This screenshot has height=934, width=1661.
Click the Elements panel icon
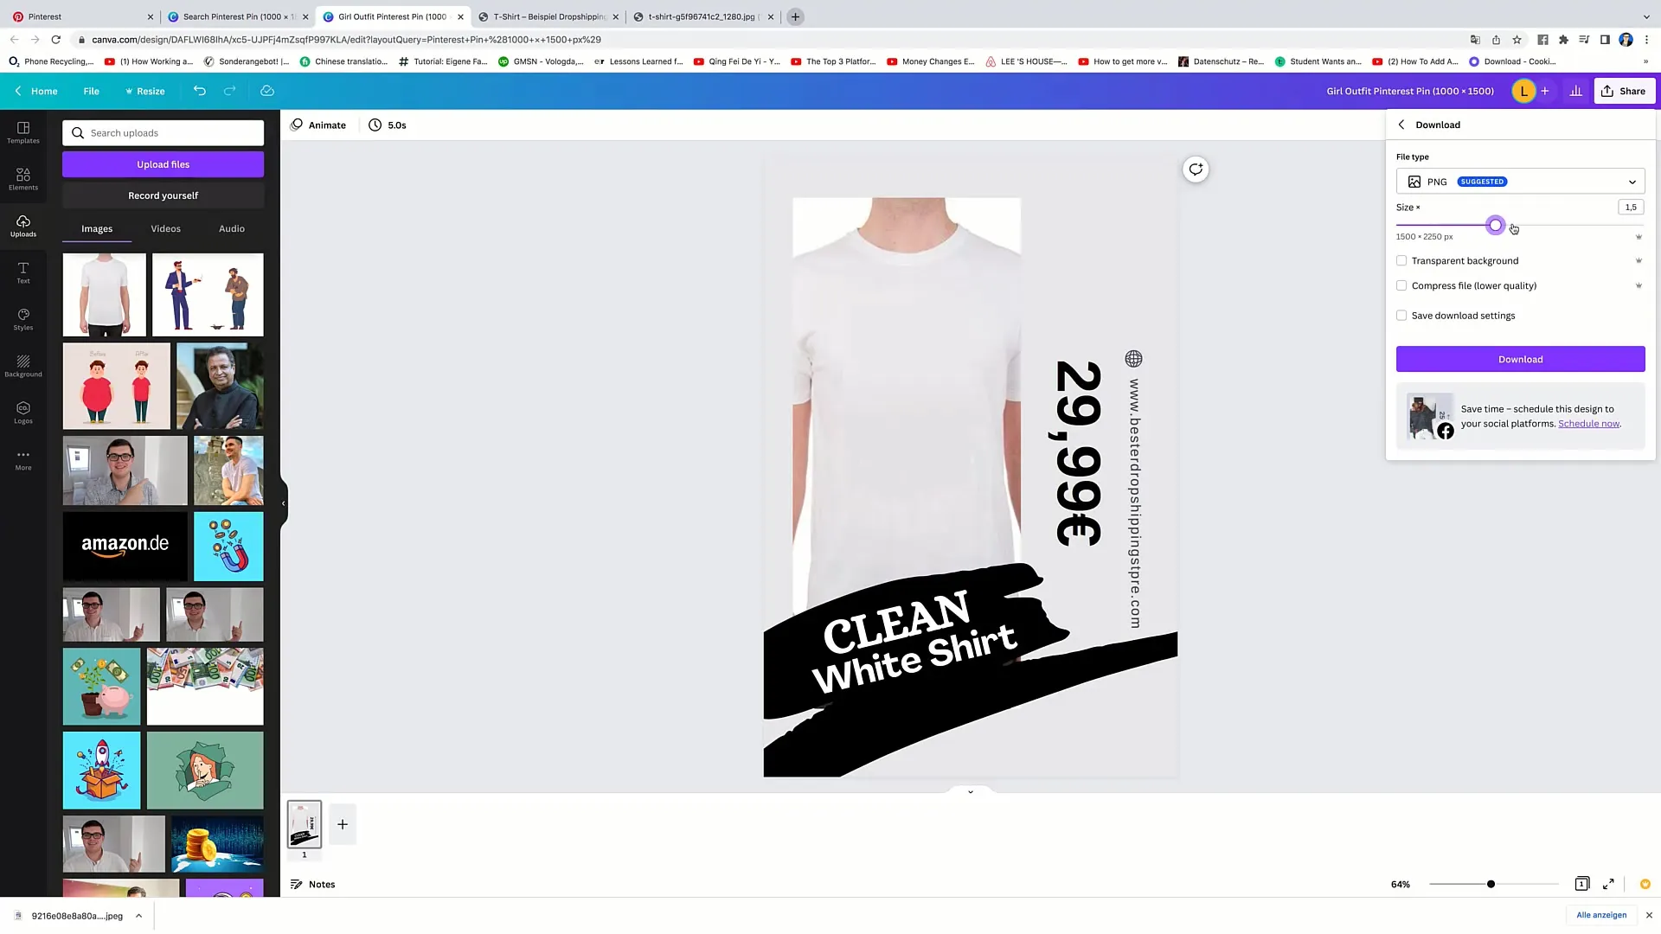pos(22,178)
